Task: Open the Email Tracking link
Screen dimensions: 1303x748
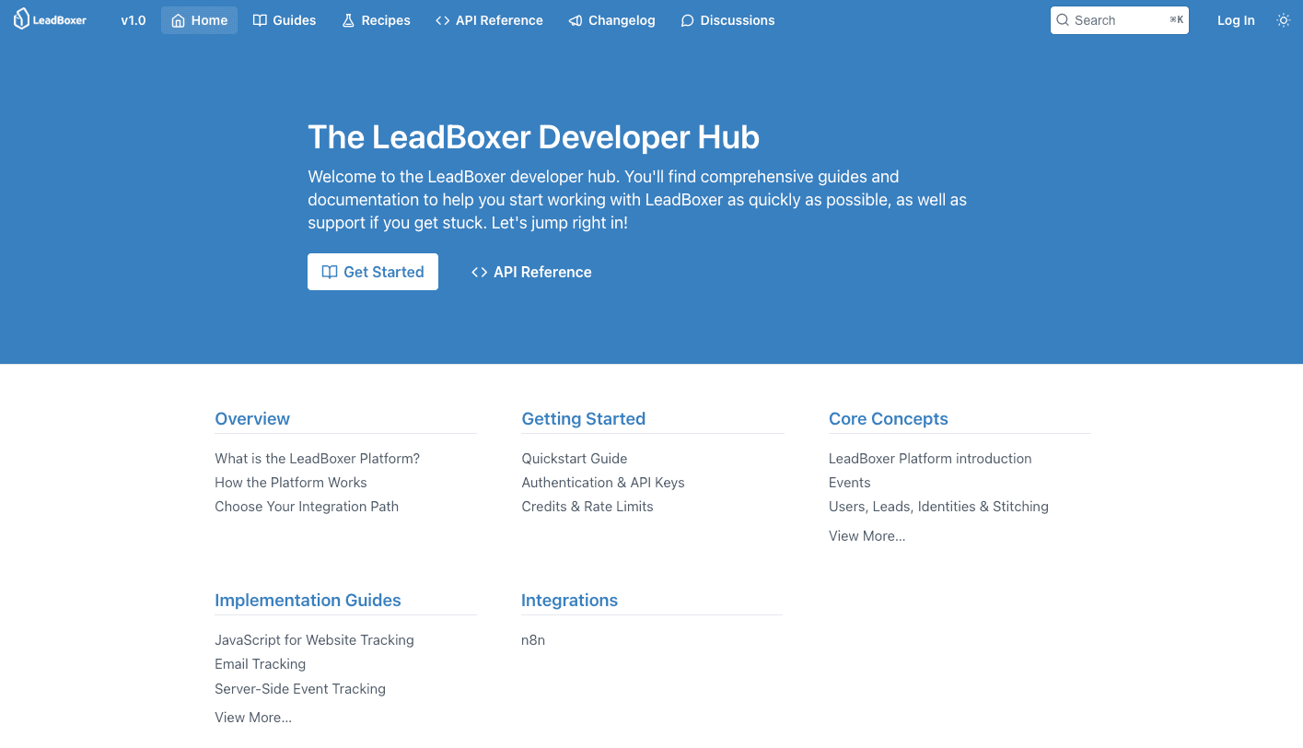Action: [x=261, y=664]
